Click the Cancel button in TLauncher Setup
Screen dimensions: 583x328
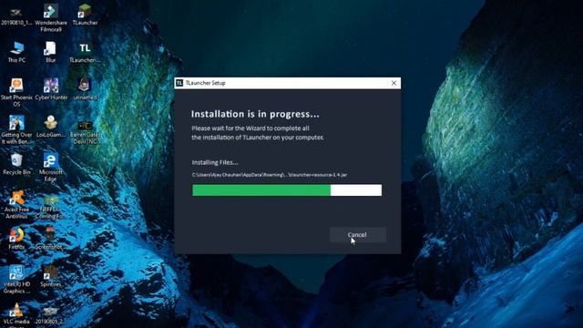pos(357,235)
